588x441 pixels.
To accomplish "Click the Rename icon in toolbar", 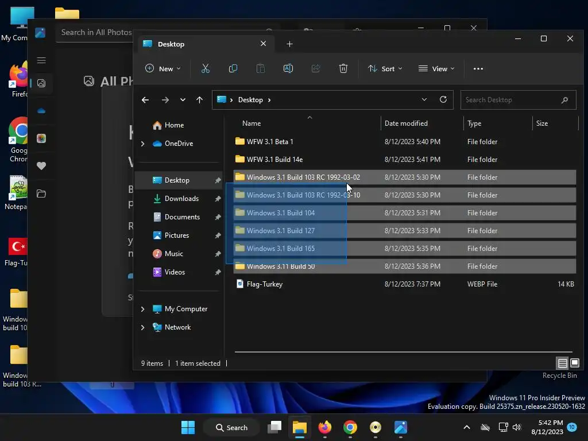I will pyautogui.click(x=288, y=69).
